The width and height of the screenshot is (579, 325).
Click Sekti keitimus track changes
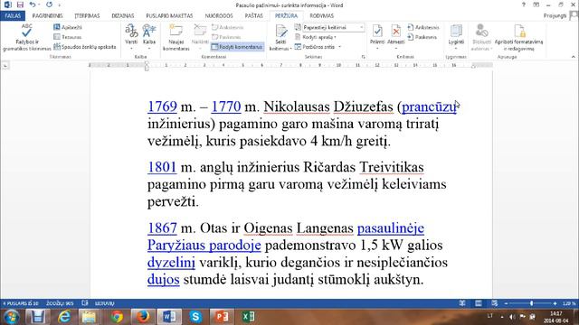pos(280,37)
